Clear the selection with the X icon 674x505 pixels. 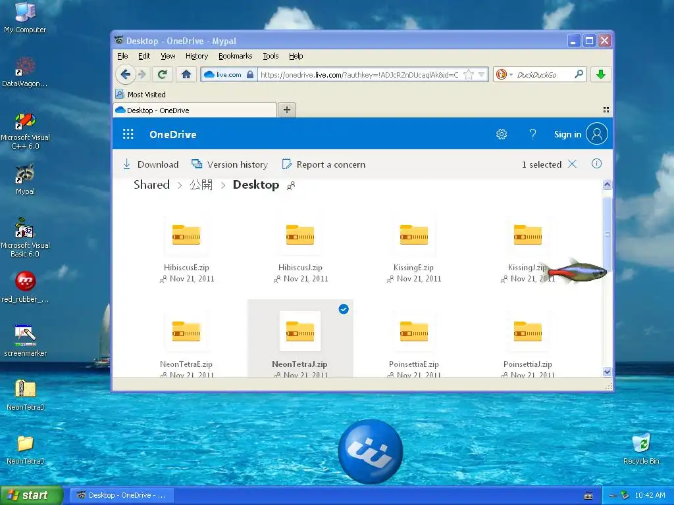click(572, 164)
